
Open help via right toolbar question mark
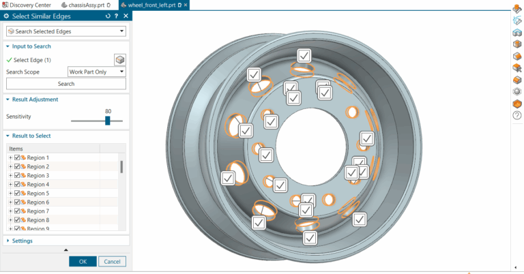pyautogui.click(x=517, y=115)
